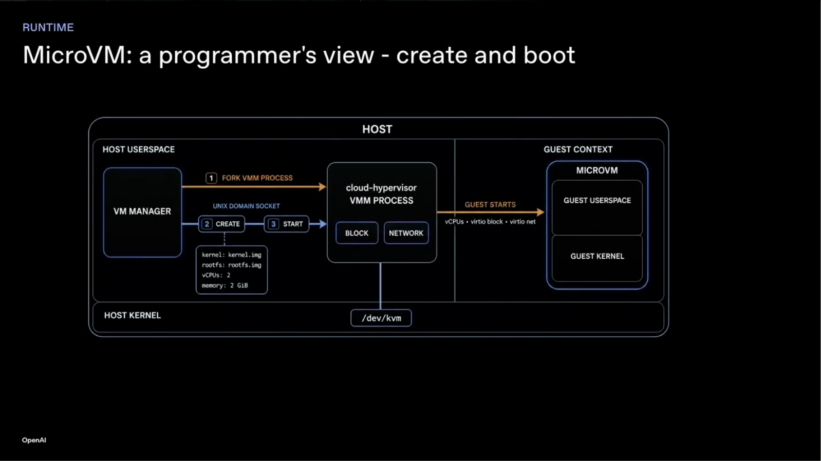821x461 pixels.
Task: Click the FORK VMM PROCESS label
Action: (x=257, y=178)
